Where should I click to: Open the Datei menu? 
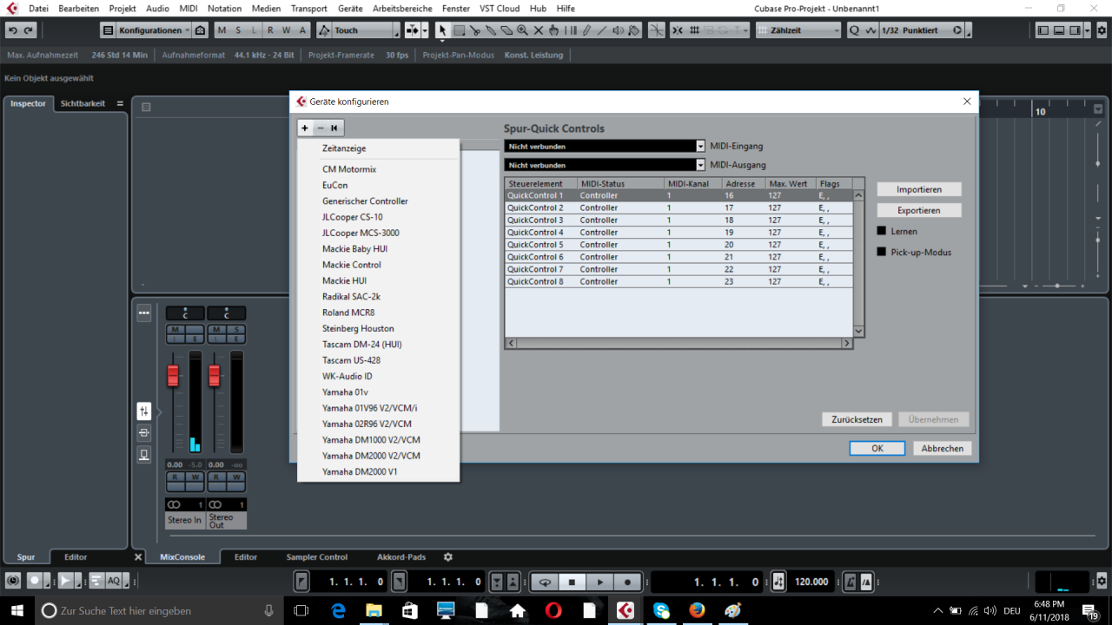(38, 8)
